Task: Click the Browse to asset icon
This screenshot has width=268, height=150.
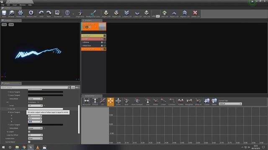Action: coord(11,14)
